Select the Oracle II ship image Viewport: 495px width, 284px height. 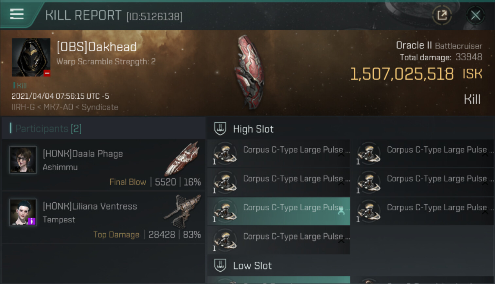[251, 72]
